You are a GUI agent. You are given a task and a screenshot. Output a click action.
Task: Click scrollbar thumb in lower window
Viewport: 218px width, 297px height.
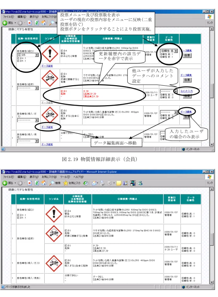[x=212, y=239]
